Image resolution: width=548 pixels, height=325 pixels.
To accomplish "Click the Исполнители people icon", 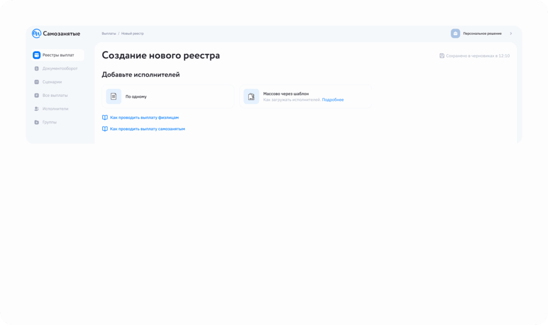I will tap(36, 109).
